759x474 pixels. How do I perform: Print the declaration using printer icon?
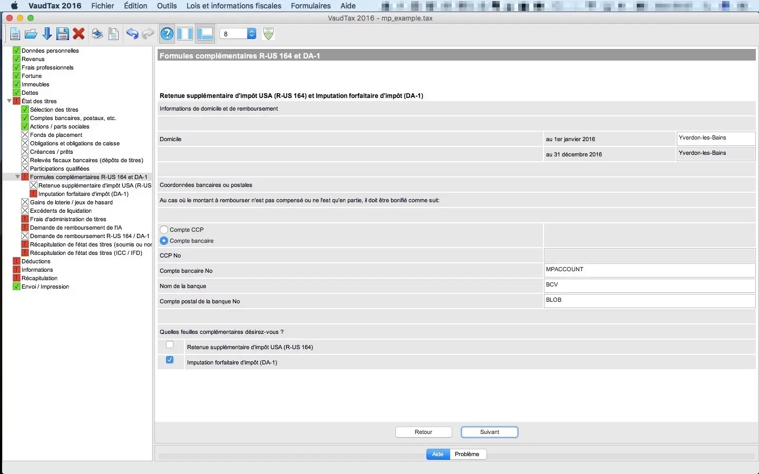tap(98, 34)
